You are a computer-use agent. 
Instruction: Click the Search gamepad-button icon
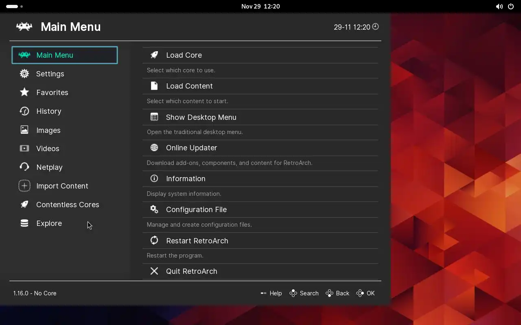pos(293,293)
